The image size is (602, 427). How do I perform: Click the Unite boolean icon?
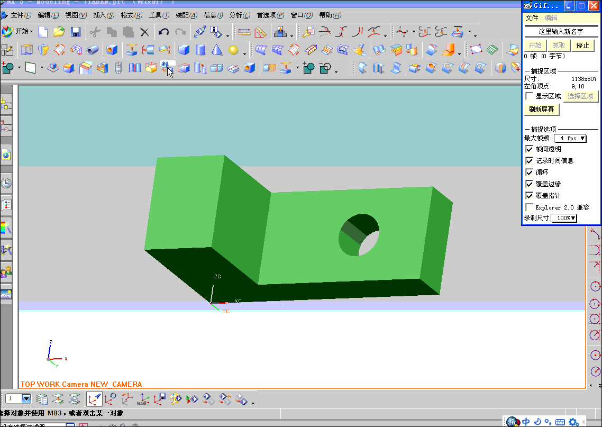309,68
